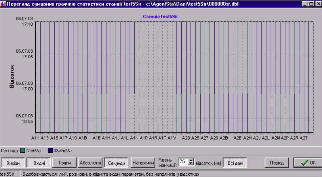Click the A1J axis label

coord(116,138)
